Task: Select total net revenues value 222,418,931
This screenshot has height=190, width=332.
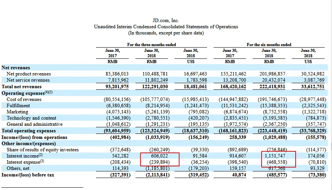Action: (272, 87)
